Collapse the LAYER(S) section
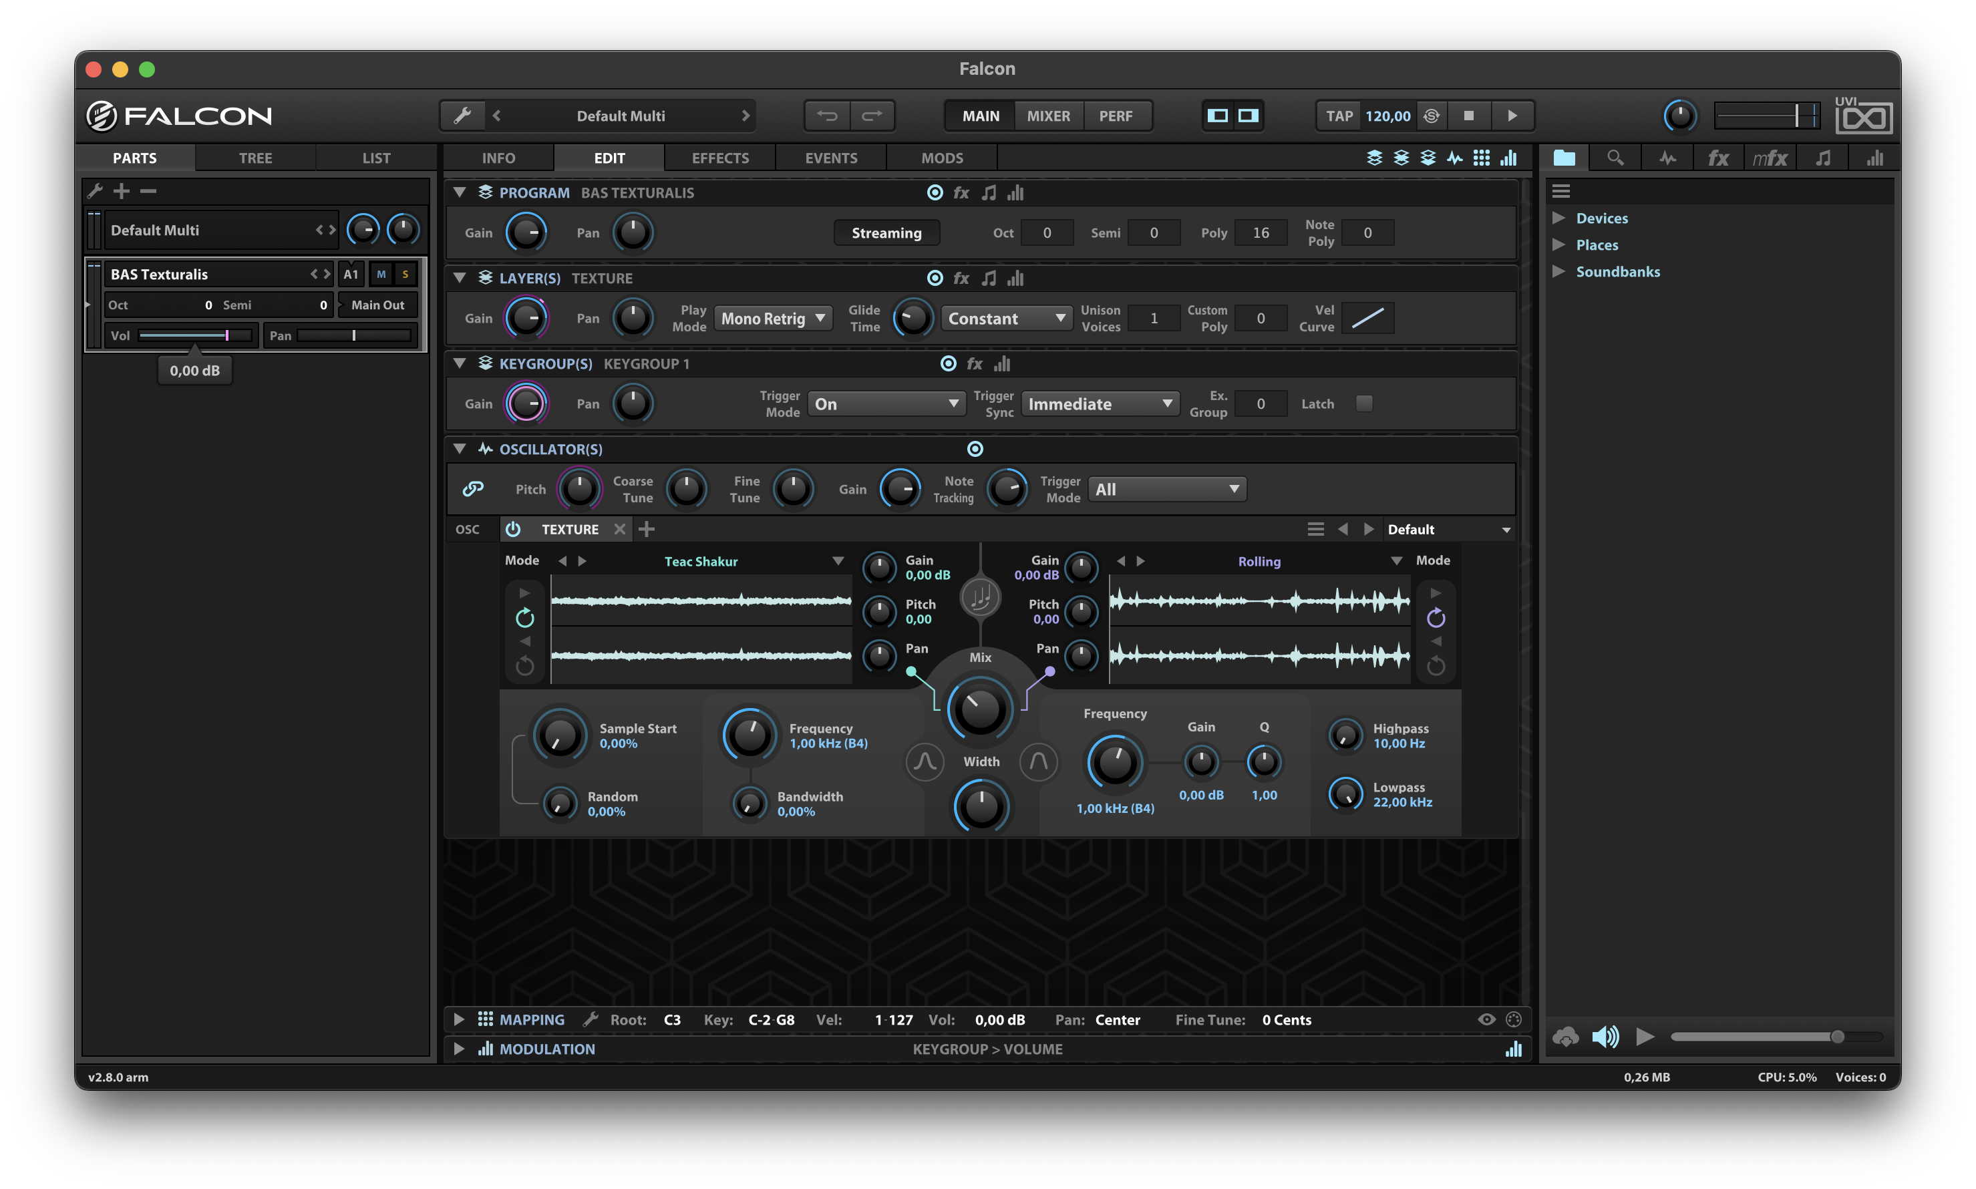The image size is (1976, 1189). pos(460,278)
